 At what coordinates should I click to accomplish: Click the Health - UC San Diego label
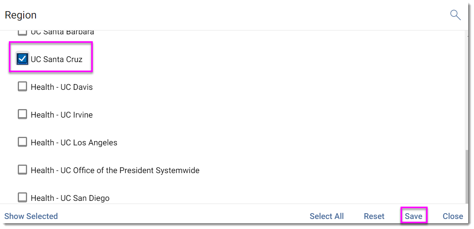tap(70, 198)
